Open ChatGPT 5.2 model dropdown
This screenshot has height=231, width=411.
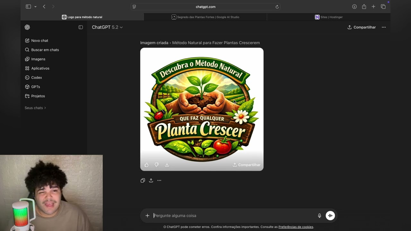click(107, 27)
